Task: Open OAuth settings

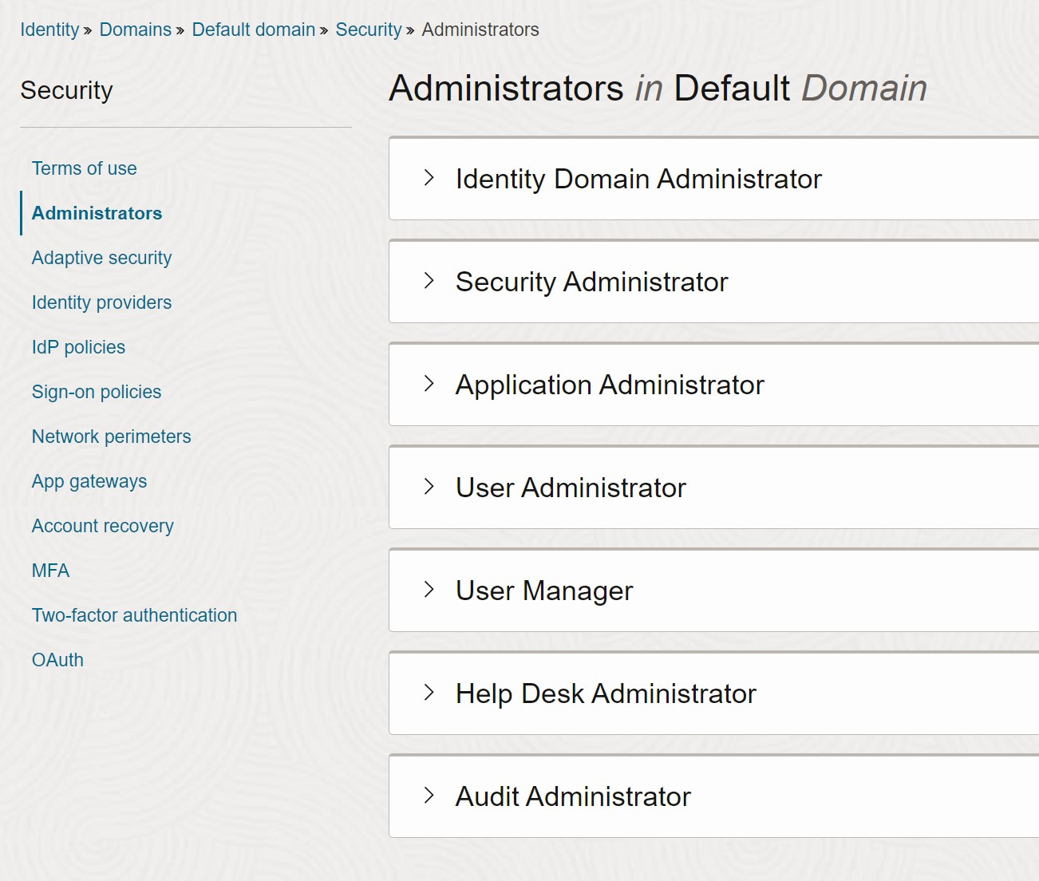Action: 57,660
